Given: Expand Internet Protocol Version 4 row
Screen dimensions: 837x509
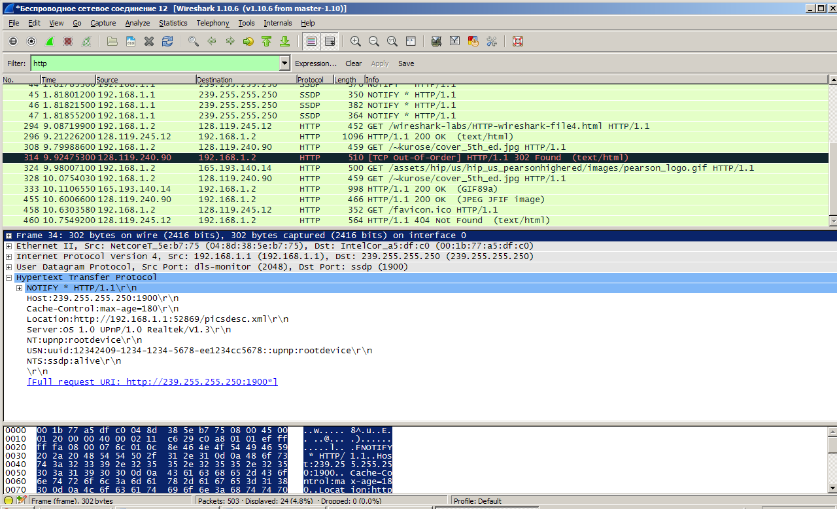Looking at the screenshot, I should tap(9, 256).
